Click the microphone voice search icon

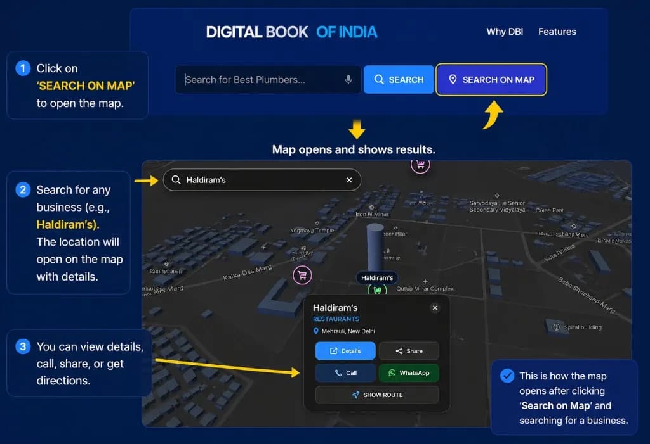pyautogui.click(x=348, y=79)
